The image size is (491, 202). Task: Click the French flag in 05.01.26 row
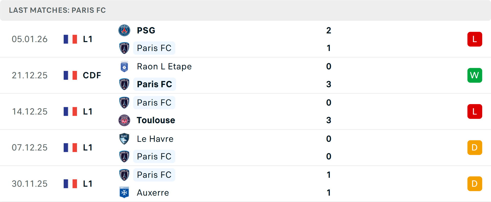click(x=70, y=39)
